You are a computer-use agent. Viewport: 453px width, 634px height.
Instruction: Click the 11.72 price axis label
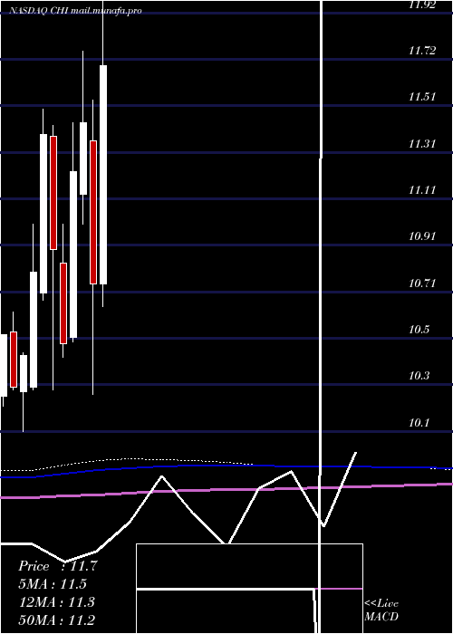pos(422,51)
